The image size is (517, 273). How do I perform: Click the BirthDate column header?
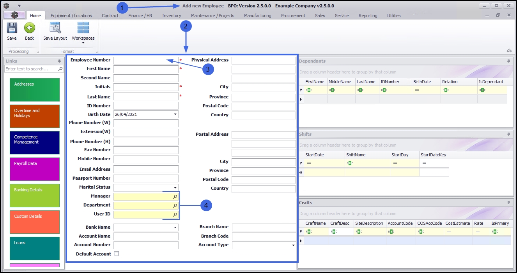(x=426, y=82)
